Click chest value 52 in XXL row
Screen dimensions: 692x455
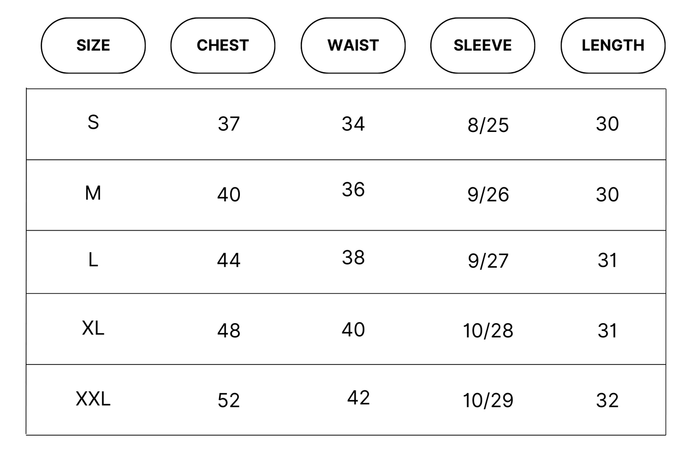click(x=229, y=400)
